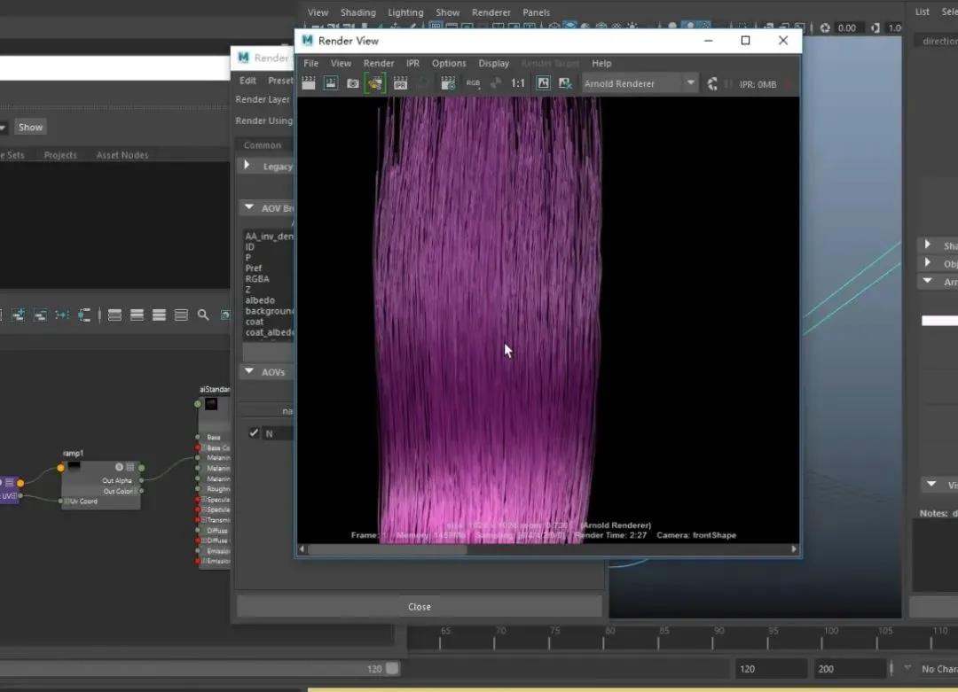Click the Render View horizontal scrollbar

click(387, 549)
